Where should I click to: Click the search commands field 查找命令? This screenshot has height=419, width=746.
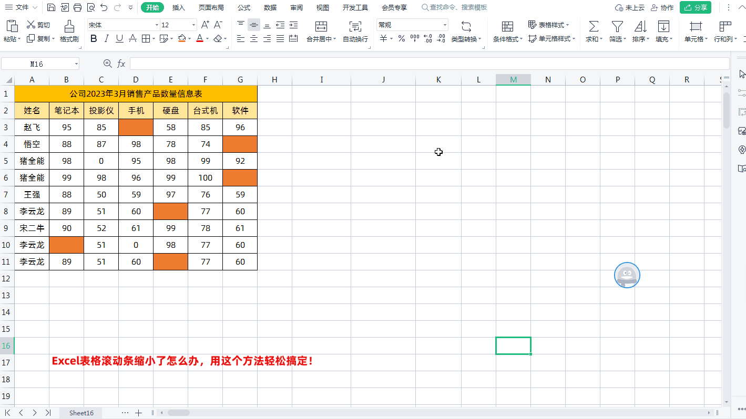[x=455, y=7]
